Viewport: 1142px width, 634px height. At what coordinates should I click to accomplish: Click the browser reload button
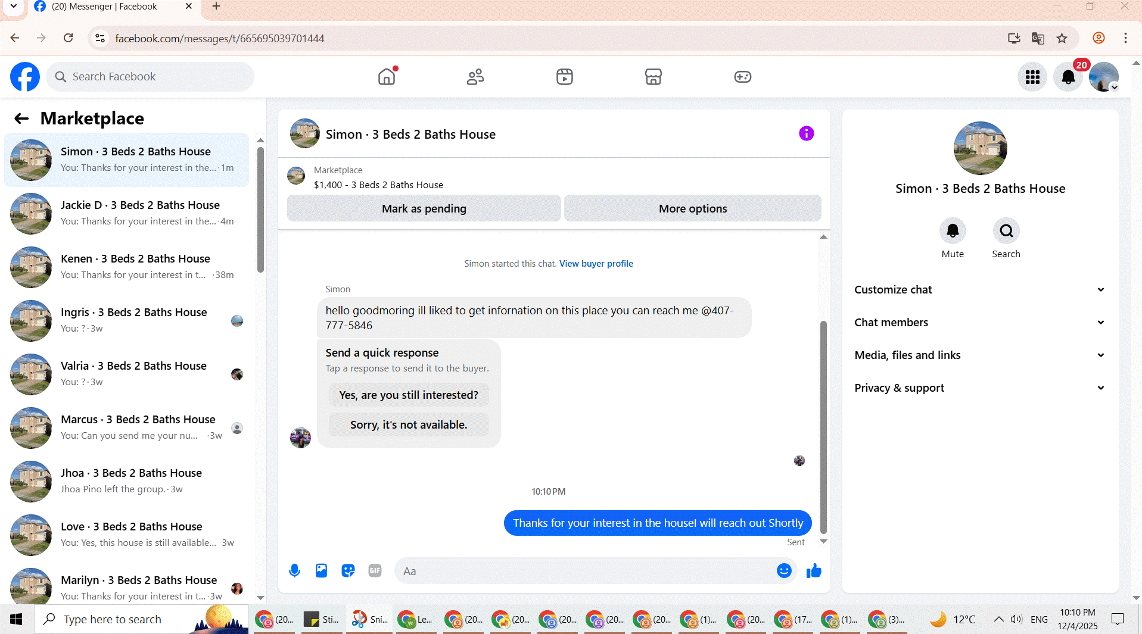point(69,38)
